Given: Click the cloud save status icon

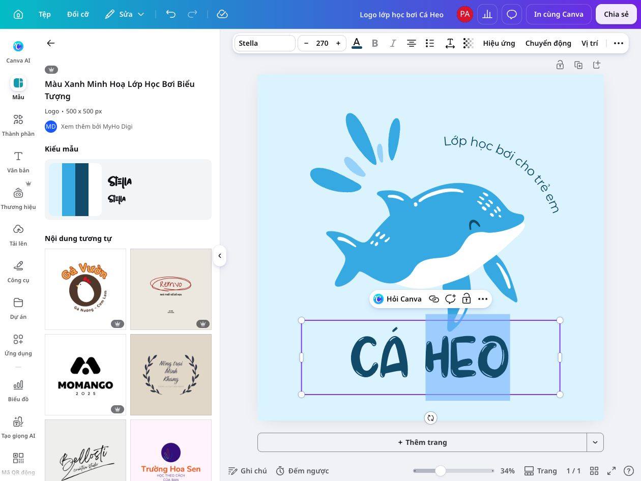Looking at the screenshot, I should pyautogui.click(x=222, y=14).
